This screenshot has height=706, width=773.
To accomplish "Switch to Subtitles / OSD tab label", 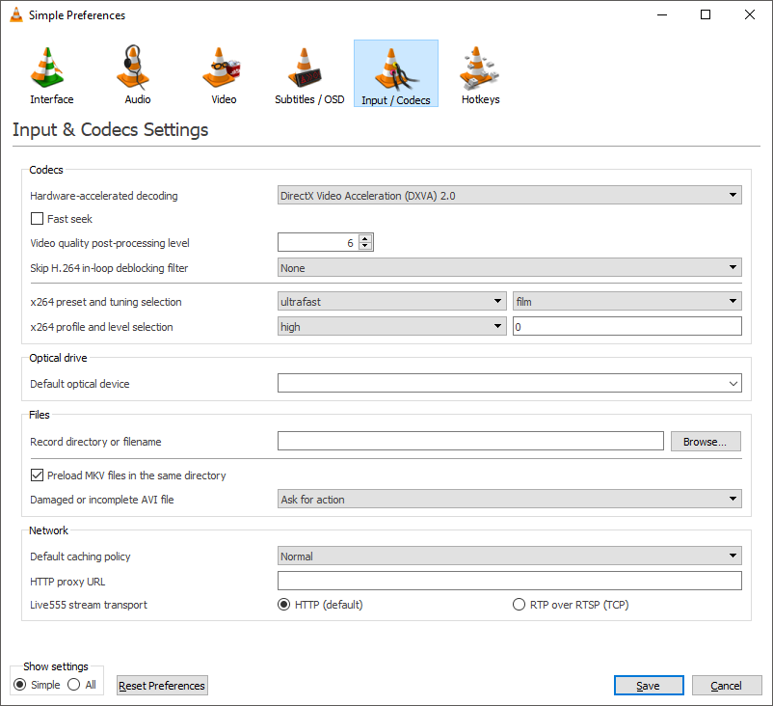I will point(309,99).
